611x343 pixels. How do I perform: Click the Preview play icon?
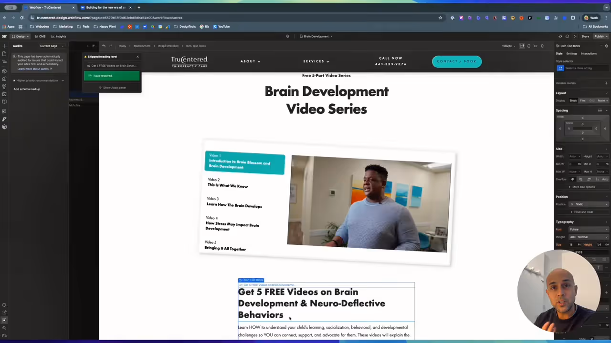pos(575,36)
